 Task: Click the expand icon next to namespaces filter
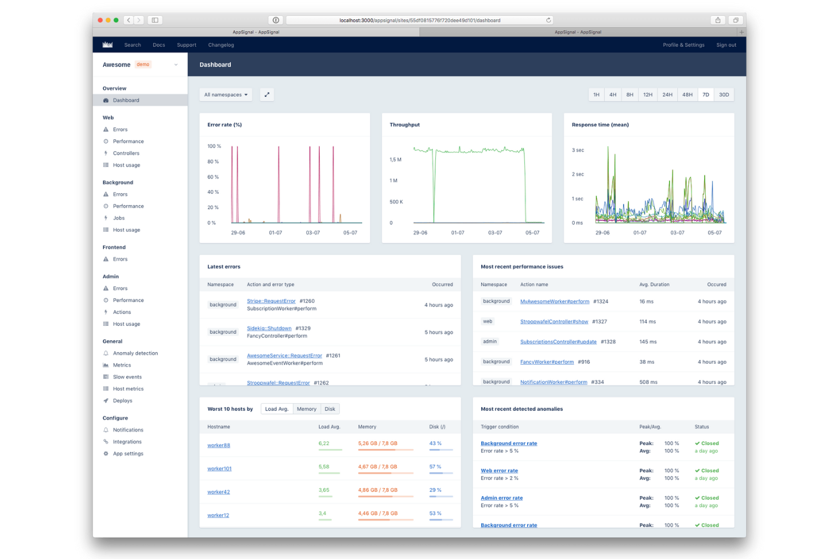point(266,95)
